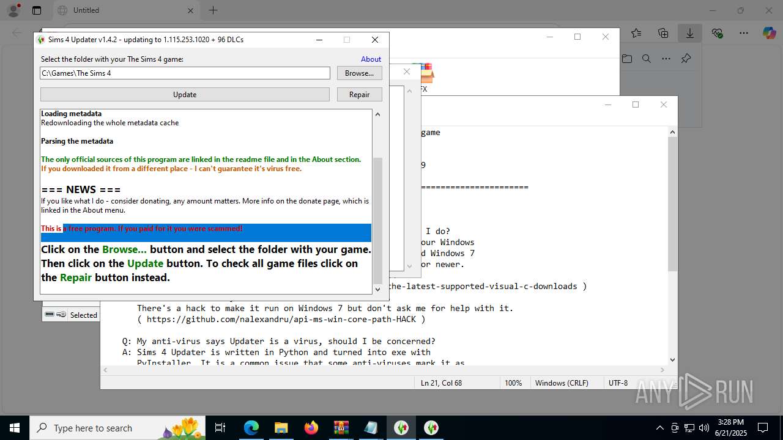Start the game update with Update button
783x440 pixels.
[185, 94]
